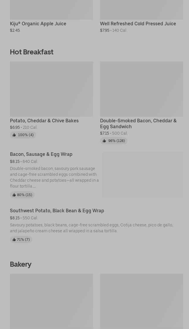The width and height of the screenshot is (189, 329).
Task: Open Bacon, Sausage & Egg Wrap item
Action: [x=41, y=154]
